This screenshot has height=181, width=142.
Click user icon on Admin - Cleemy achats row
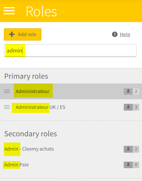(x=128, y=149)
